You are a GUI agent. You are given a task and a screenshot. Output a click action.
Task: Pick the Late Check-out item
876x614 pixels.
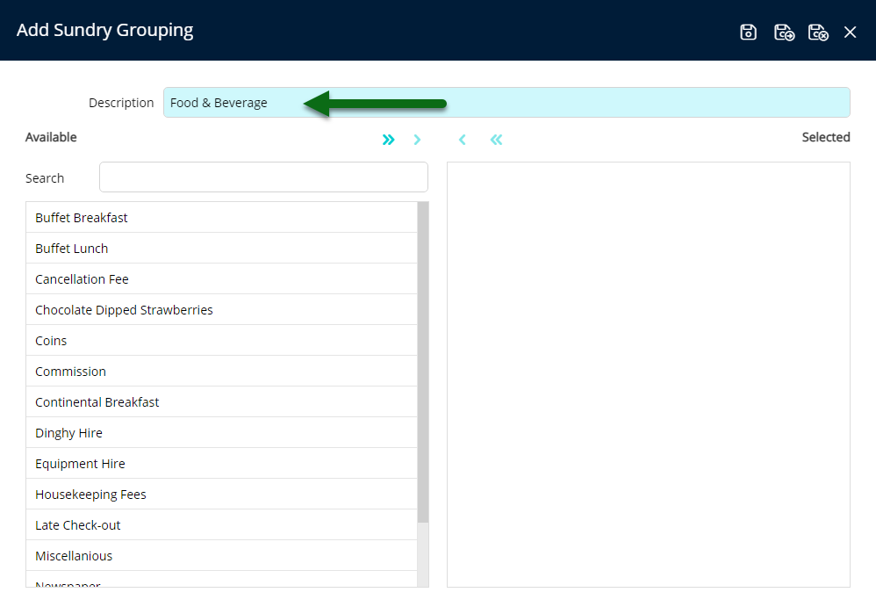click(x=78, y=525)
